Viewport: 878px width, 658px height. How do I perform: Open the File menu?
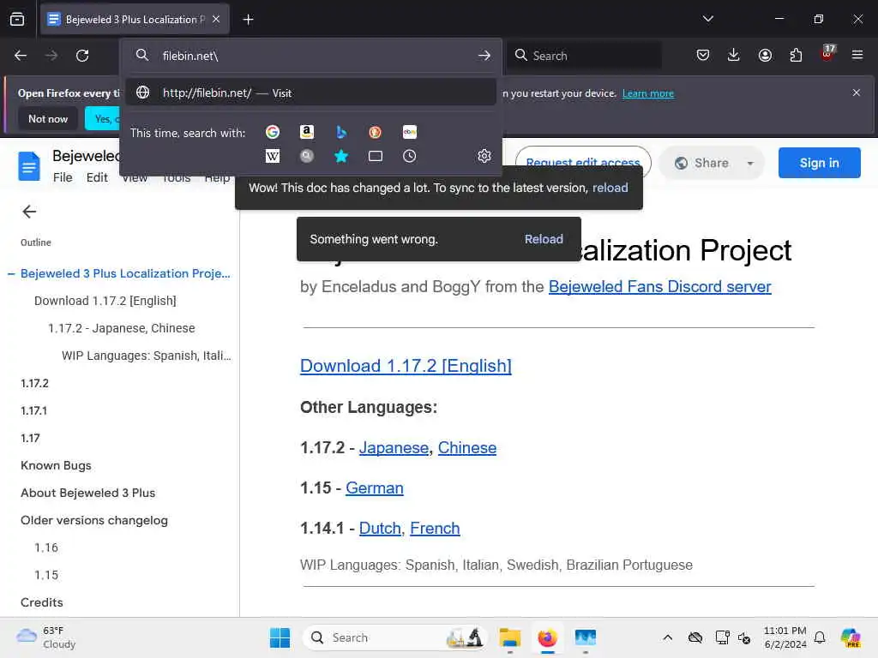(x=63, y=177)
